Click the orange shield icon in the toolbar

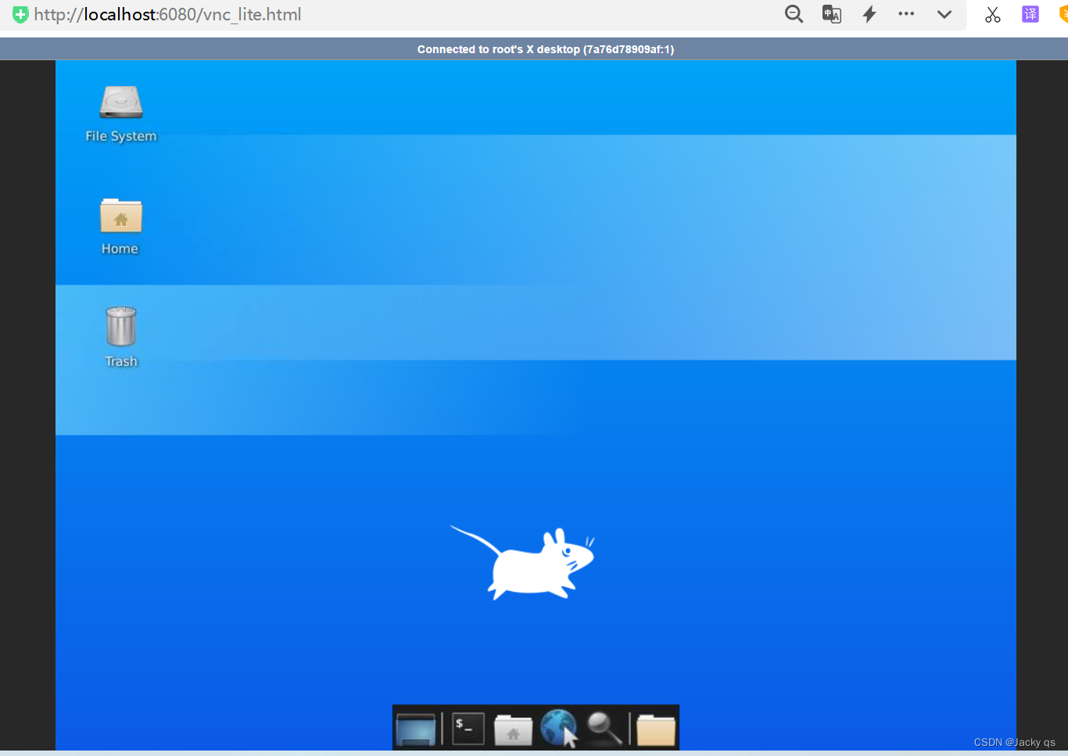tap(1063, 13)
